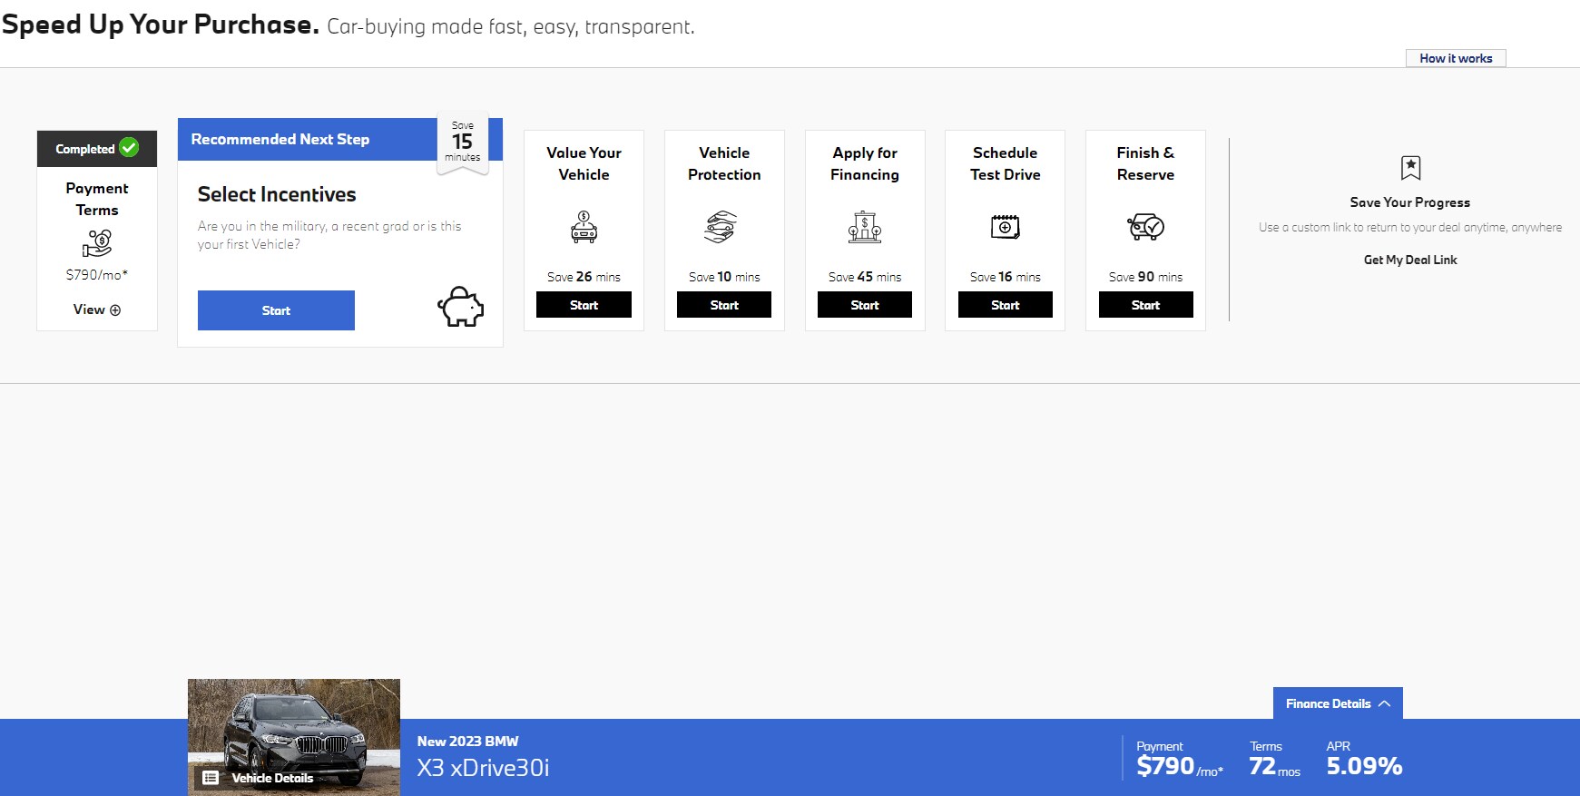Open the How it works link
The width and height of the screenshot is (1580, 796).
point(1456,58)
